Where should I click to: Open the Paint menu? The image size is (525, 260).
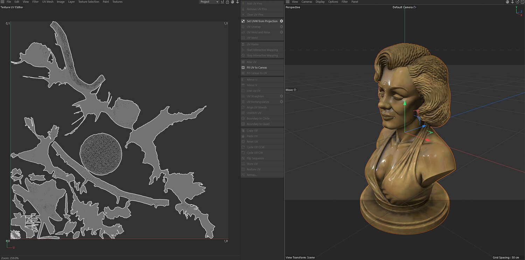pyautogui.click(x=106, y=2)
